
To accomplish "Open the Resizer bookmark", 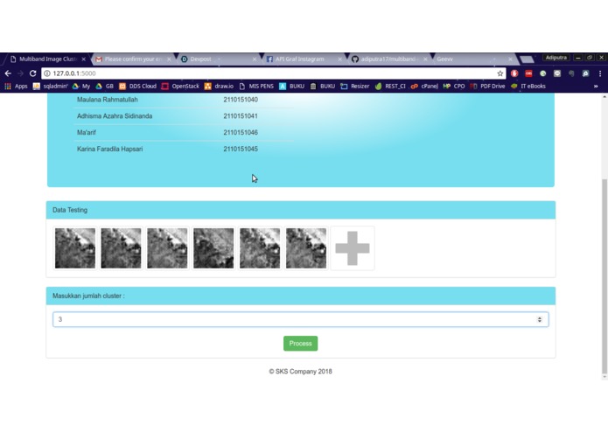I will click(x=355, y=86).
